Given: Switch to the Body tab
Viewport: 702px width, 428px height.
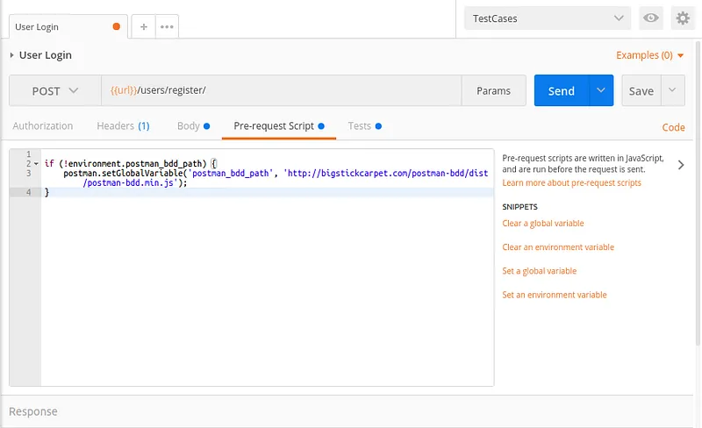Looking at the screenshot, I should 193,125.
